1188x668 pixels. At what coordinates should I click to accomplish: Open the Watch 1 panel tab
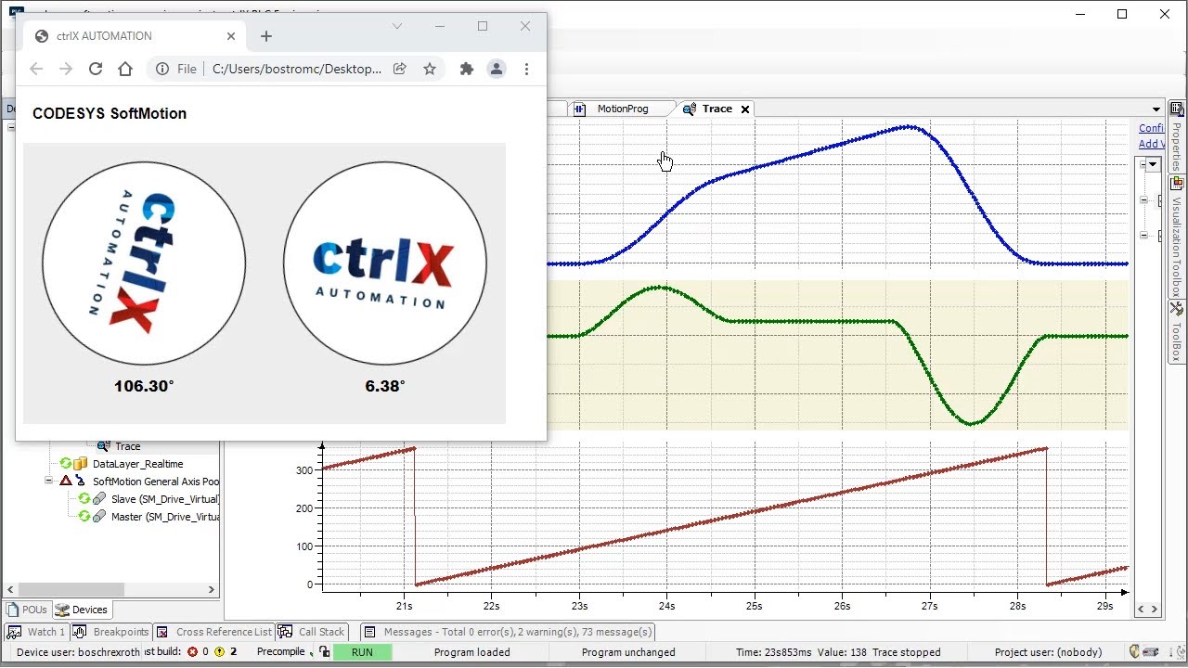(x=37, y=632)
